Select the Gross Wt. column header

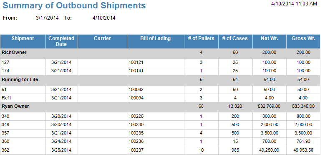pos(303,41)
